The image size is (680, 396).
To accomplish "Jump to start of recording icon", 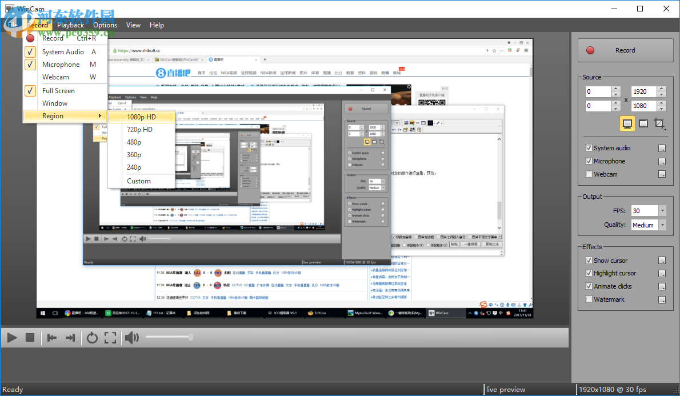I will pos(52,338).
